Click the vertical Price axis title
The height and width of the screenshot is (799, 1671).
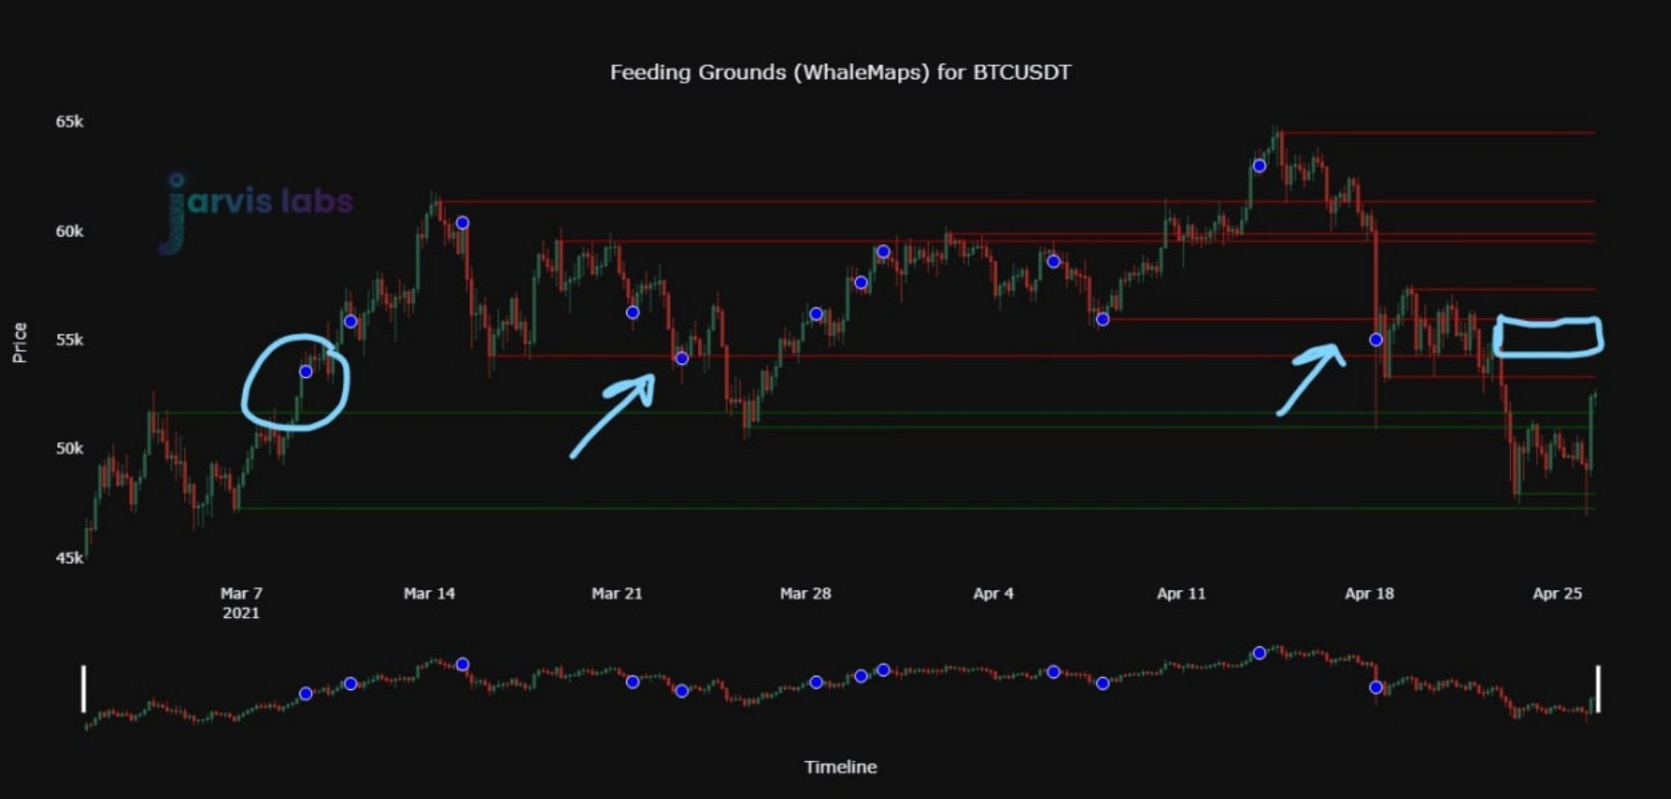click(20, 342)
